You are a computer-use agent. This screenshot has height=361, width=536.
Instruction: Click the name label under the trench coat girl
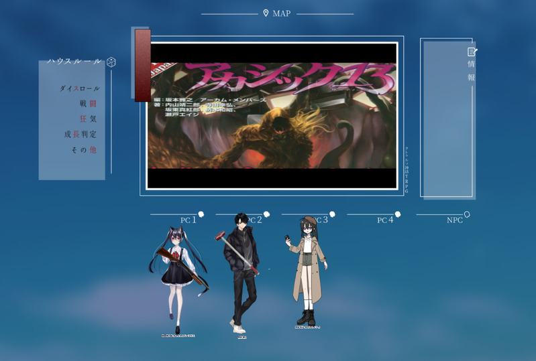pos(307,328)
